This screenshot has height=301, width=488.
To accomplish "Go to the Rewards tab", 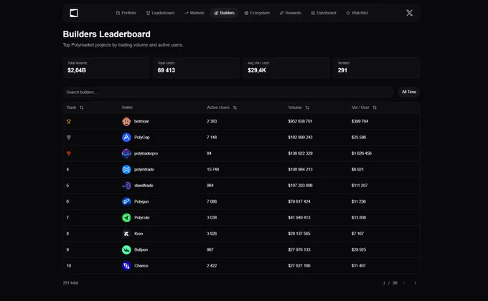I will point(290,13).
